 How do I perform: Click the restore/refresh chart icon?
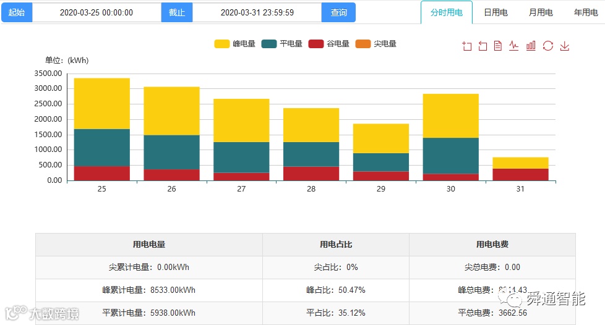(x=548, y=46)
